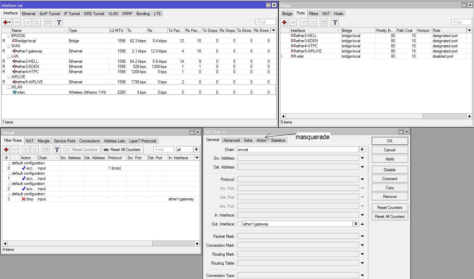Sort by Name column header in Interface List
474x279 pixels.
click(39, 31)
